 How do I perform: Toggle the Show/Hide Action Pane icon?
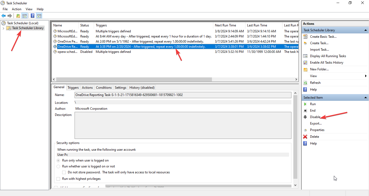39,15
